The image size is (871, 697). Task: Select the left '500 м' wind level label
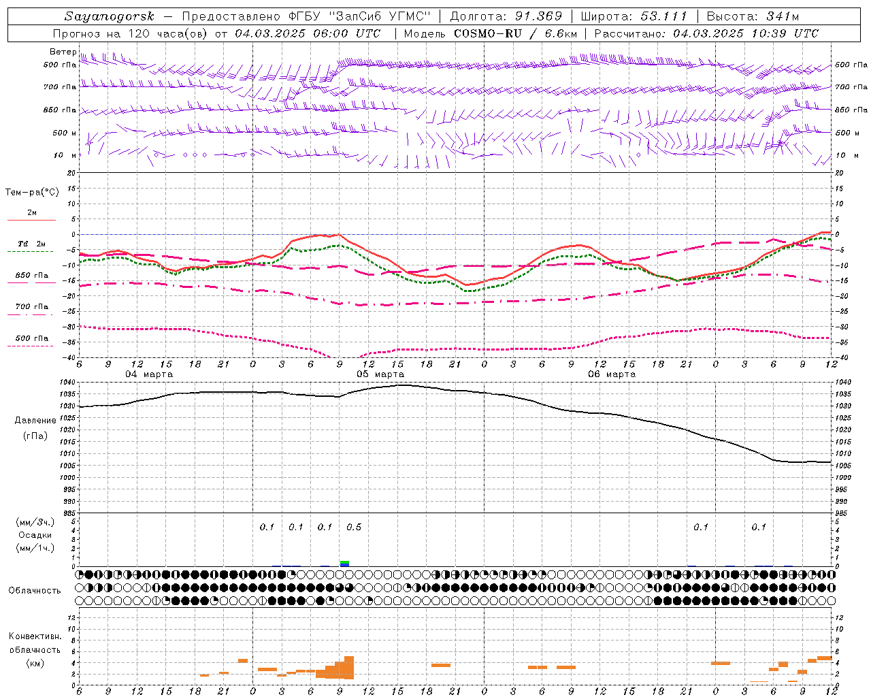64,133
